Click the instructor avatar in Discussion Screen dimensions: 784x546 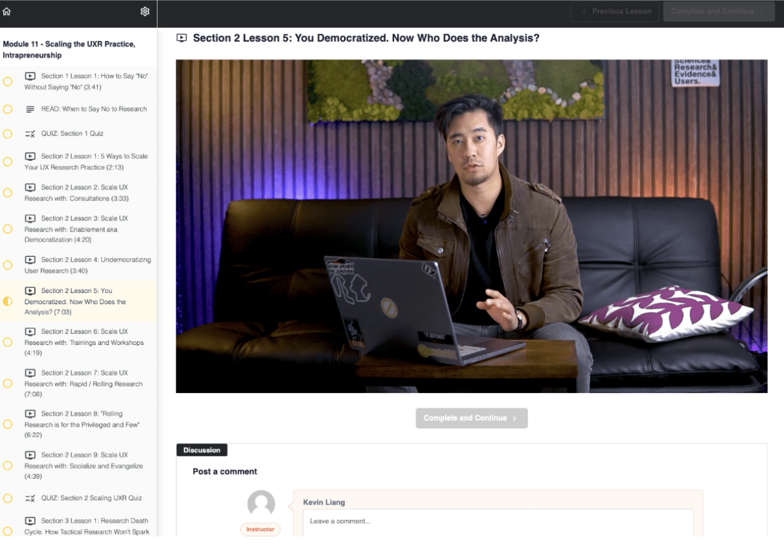(x=261, y=504)
